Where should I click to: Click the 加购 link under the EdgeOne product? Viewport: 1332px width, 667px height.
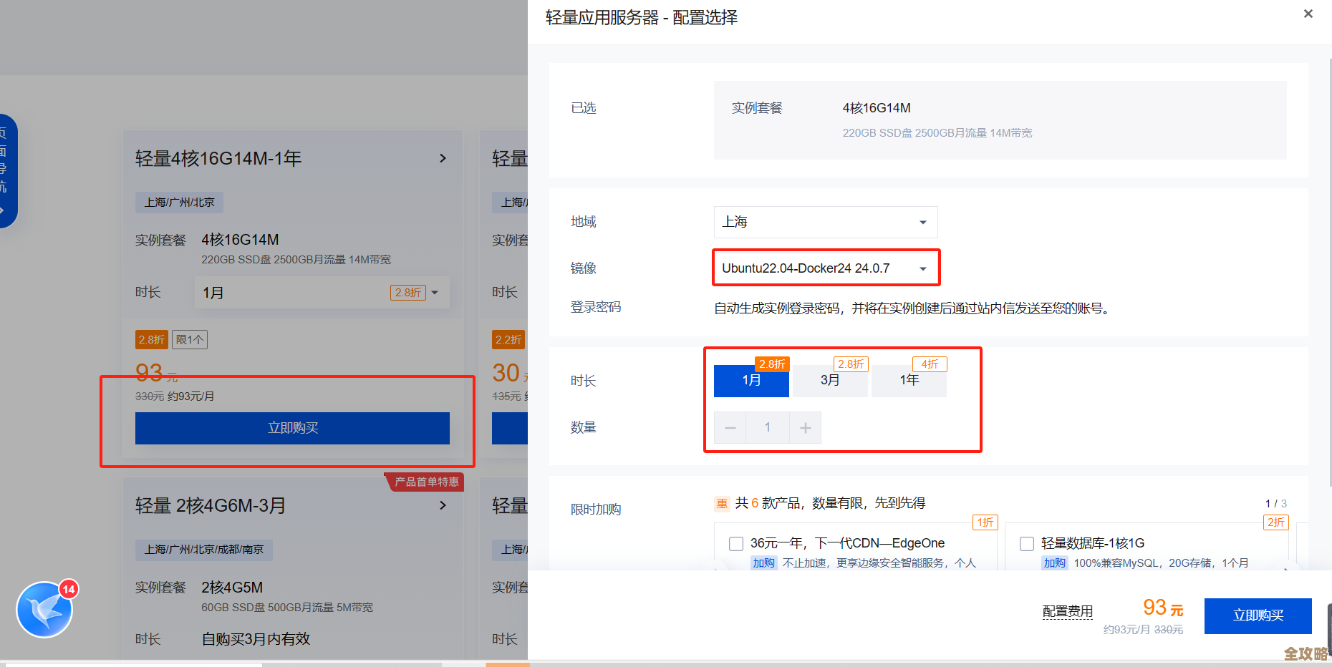pyautogui.click(x=763, y=563)
